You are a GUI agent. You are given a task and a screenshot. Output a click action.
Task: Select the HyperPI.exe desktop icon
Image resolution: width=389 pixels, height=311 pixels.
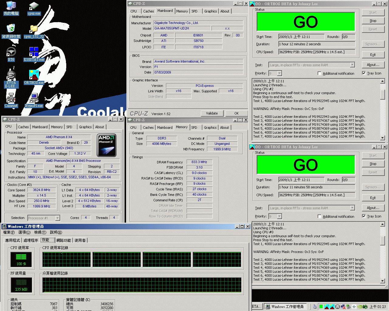pos(34,101)
